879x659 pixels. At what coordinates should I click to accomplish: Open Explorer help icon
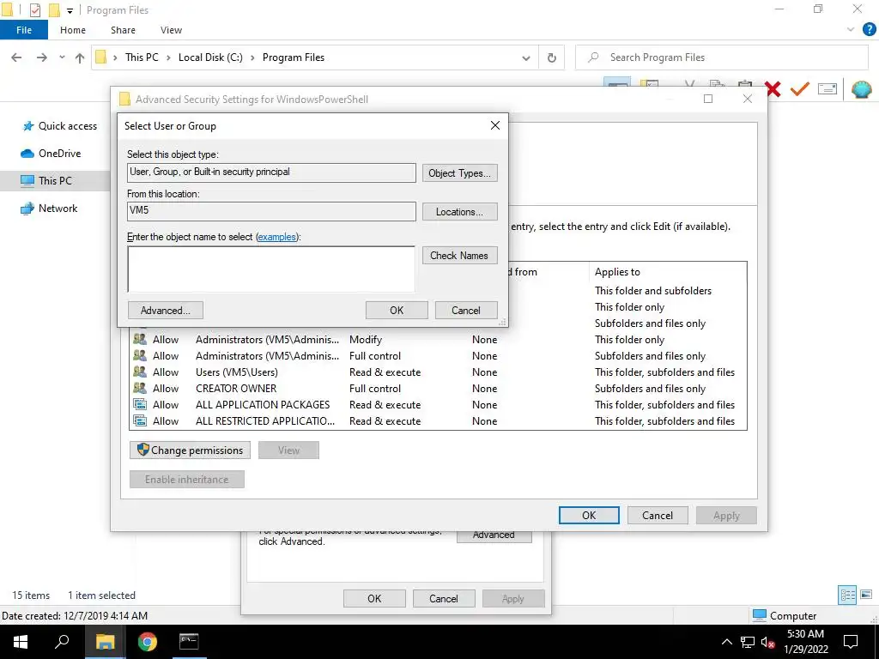click(x=869, y=30)
